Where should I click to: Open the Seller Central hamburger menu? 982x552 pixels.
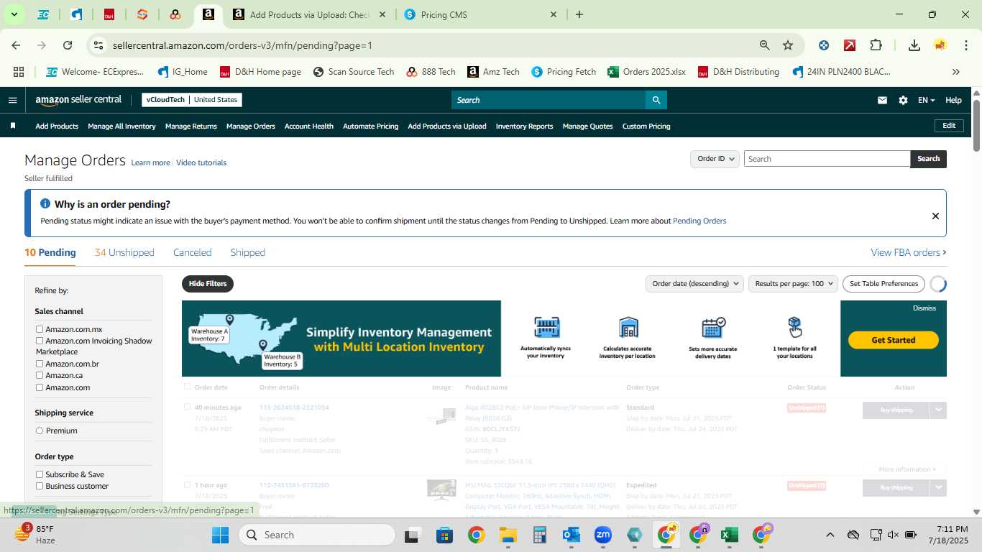pos(12,100)
